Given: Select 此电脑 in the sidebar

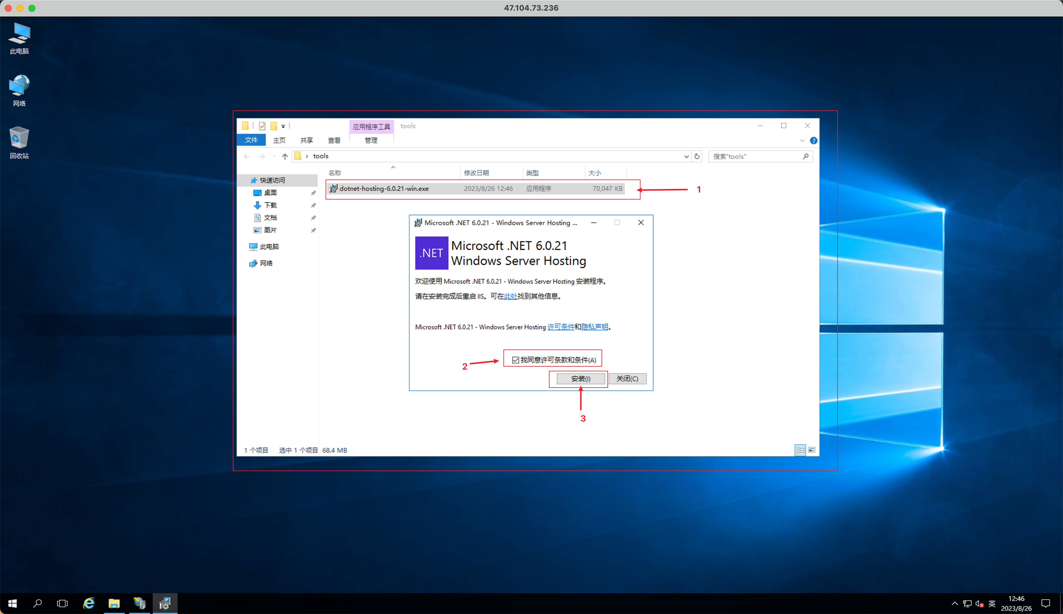Looking at the screenshot, I should [x=270, y=246].
